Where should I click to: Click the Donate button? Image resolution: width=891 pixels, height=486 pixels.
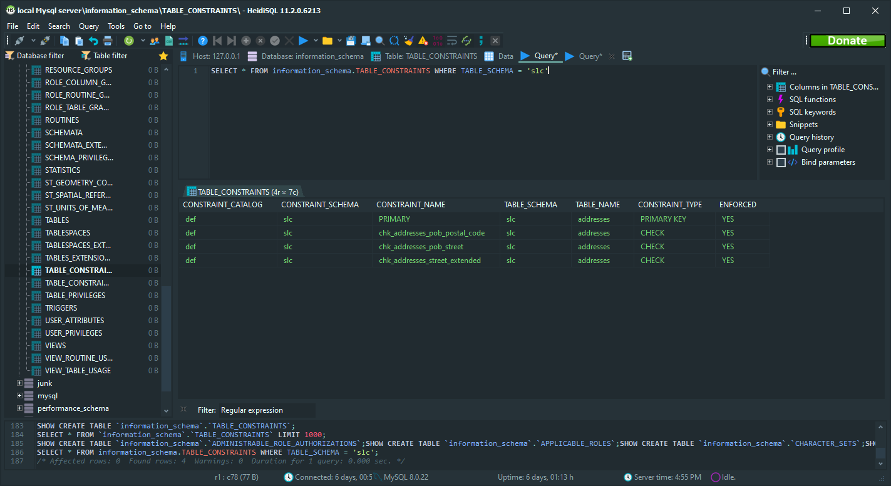tap(847, 40)
